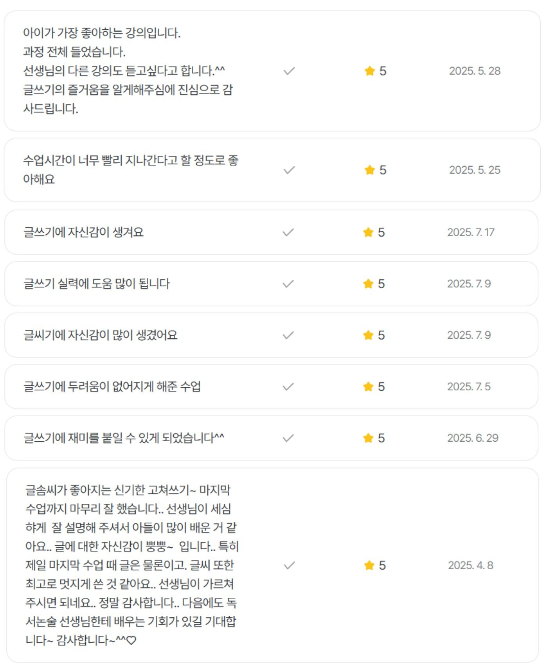The width and height of the screenshot is (547, 665).
Task: Click star icon on 2025. 5. 25 review
Action: [x=370, y=170]
